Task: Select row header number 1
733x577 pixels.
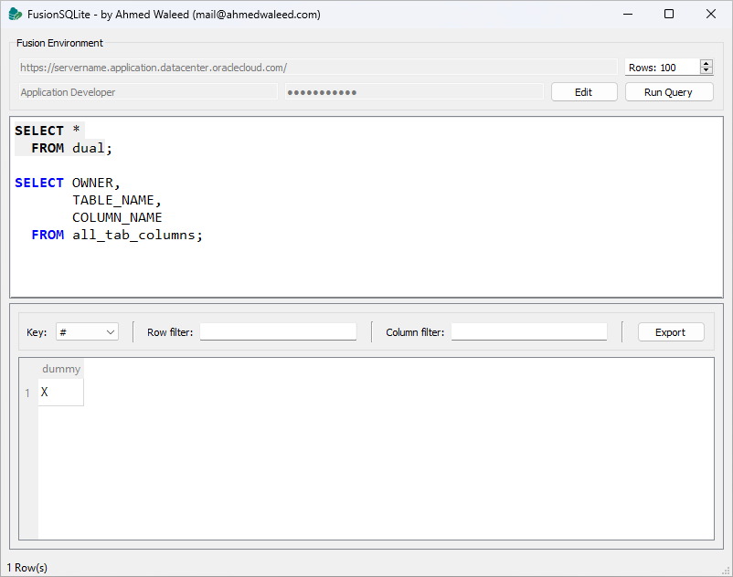Action: (x=28, y=393)
